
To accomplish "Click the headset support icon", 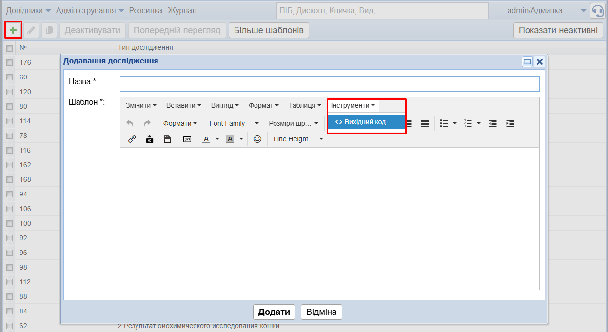I will [x=597, y=11].
